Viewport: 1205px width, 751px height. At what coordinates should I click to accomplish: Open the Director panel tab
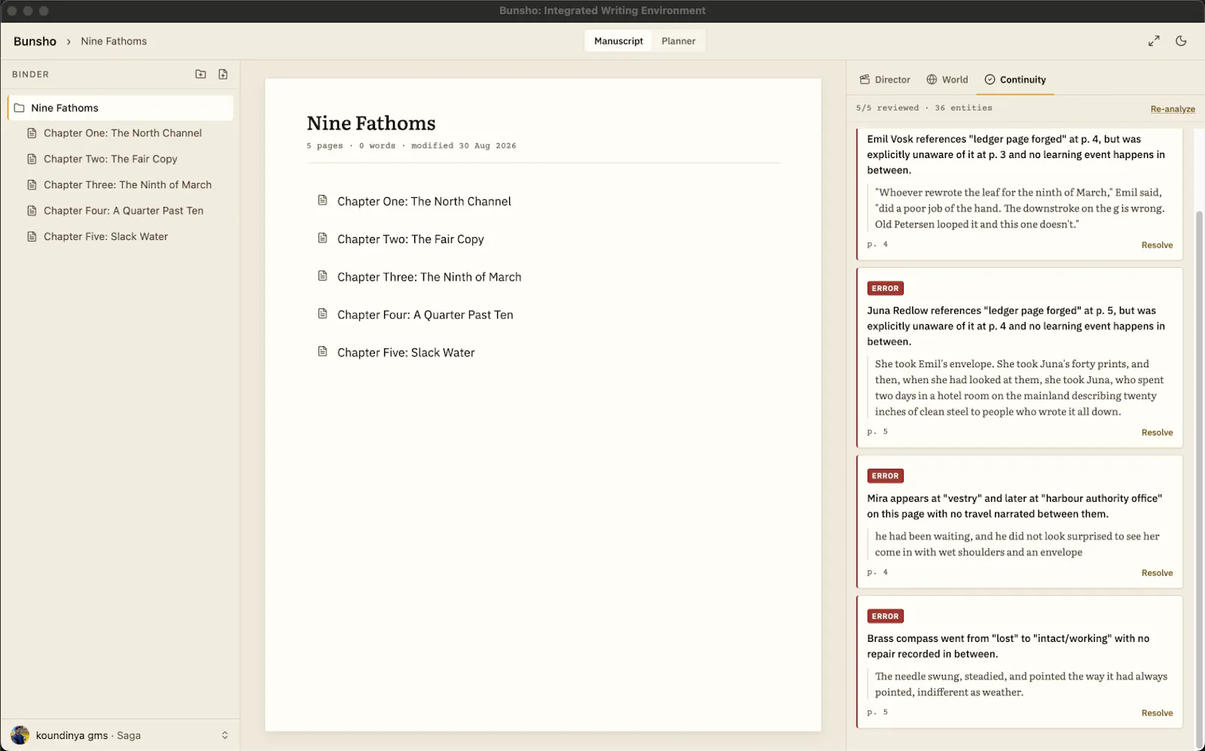click(x=885, y=80)
